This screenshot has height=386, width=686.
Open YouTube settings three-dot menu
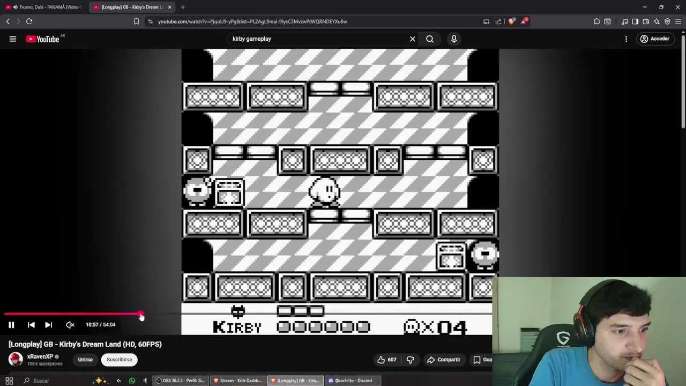click(626, 39)
